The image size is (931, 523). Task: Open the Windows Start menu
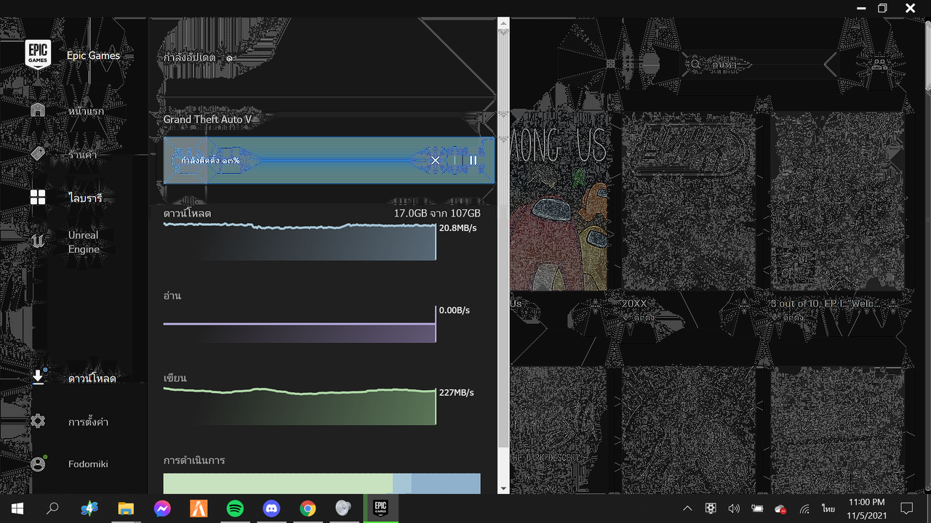click(17, 508)
